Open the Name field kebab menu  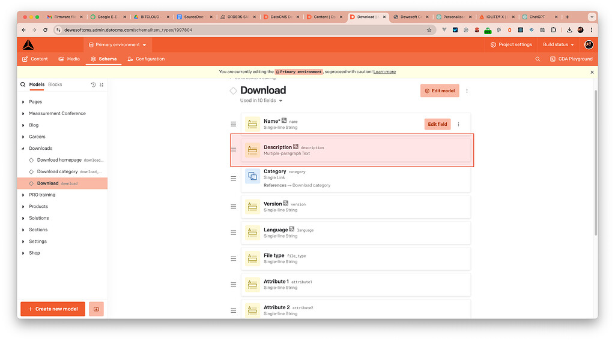coord(458,125)
